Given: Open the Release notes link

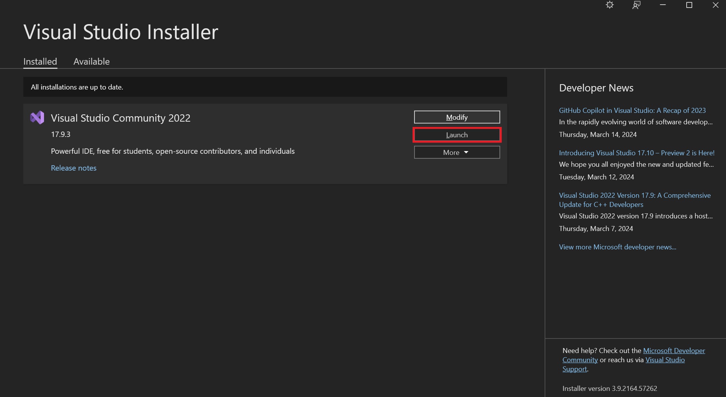Looking at the screenshot, I should tap(73, 168).
